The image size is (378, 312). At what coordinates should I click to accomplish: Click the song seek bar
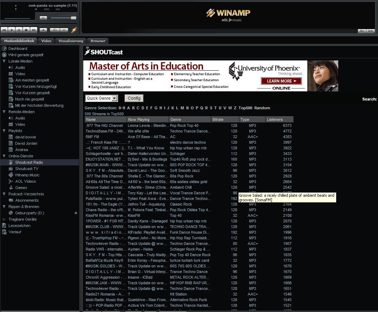[39, 24]
